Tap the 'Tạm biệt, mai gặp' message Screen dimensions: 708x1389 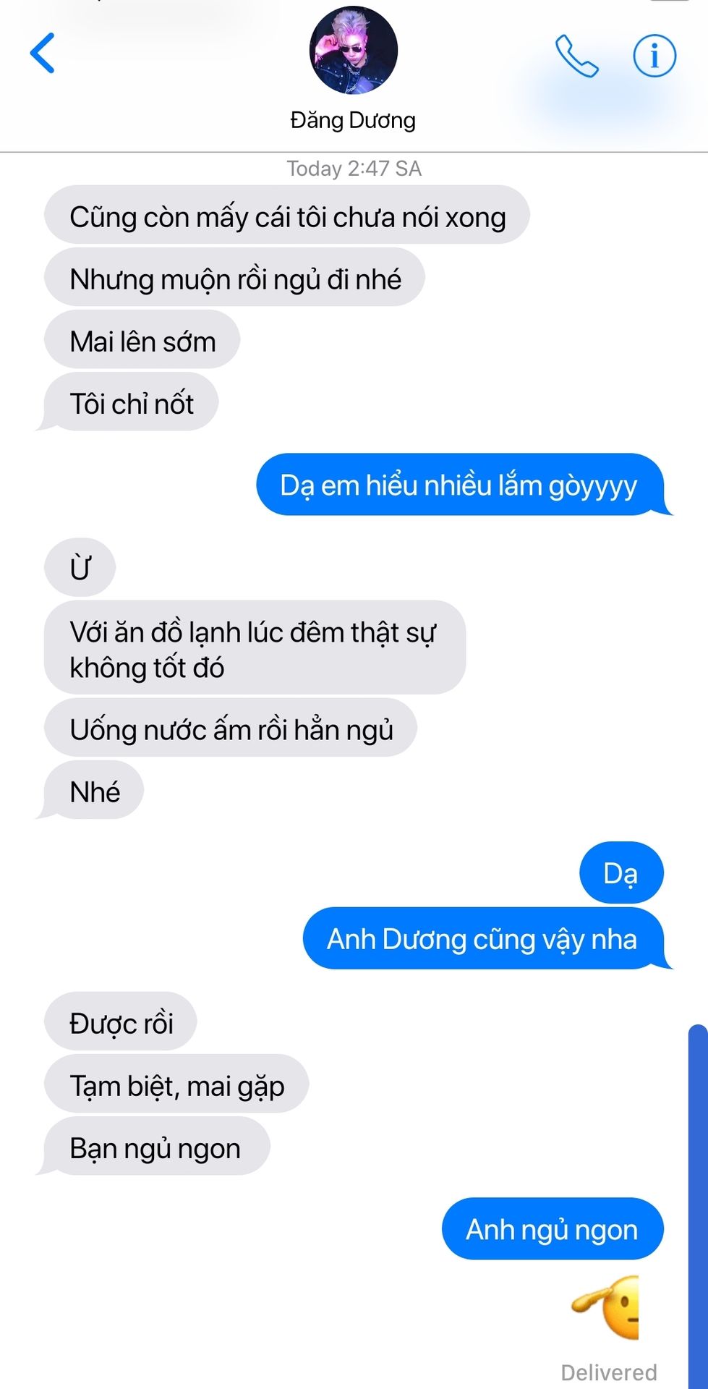point(176,1084)
